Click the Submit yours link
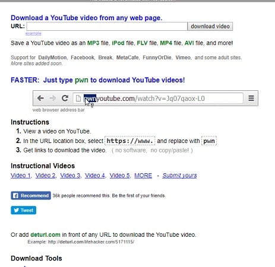Image resolution: width=275 pixels, height=267 pixels. 179,176
